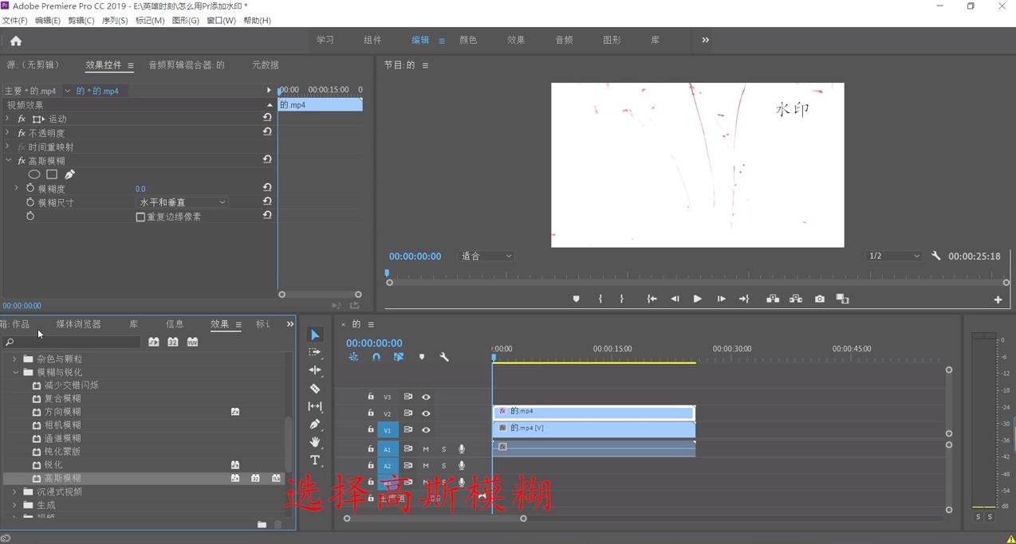Select the Type tool
Image resolution: width=1016 pixels, height=544 pixels.
pyautogui.click(x=315, y=460)
